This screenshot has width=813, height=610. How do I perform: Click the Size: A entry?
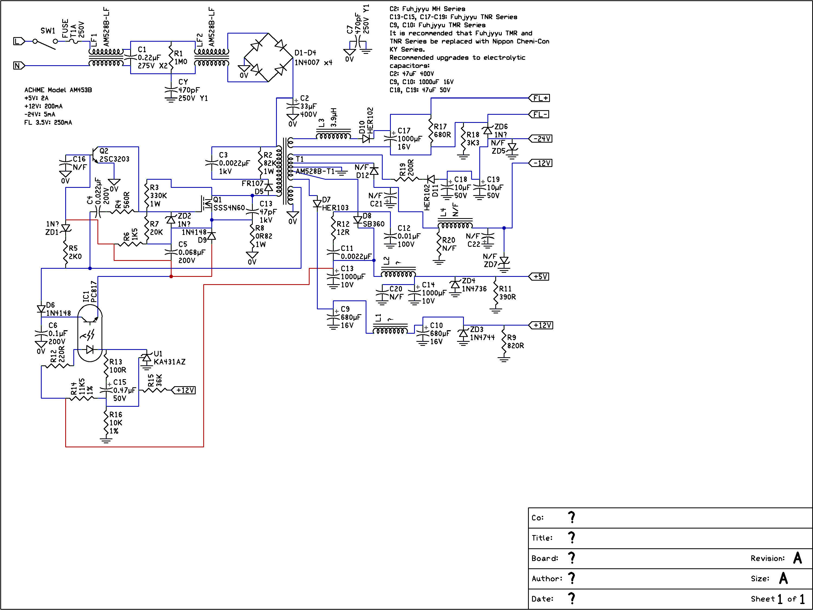coord(770,578)
